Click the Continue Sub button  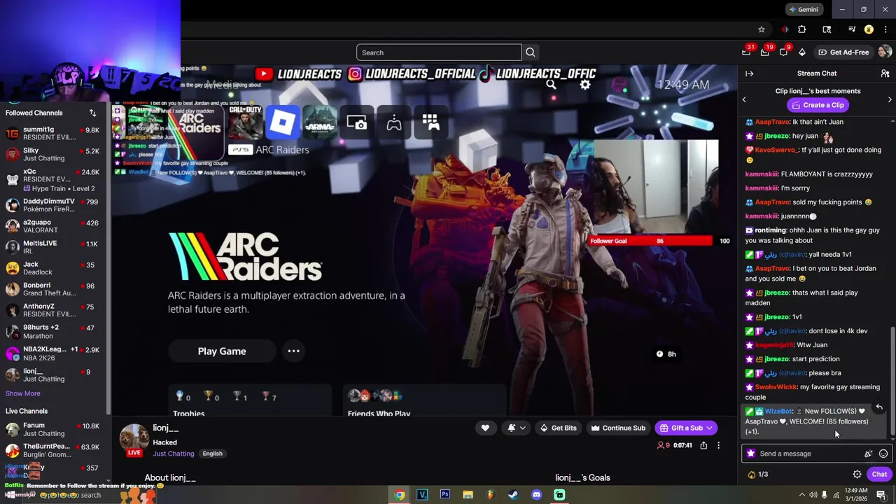(x=618, y=428)
